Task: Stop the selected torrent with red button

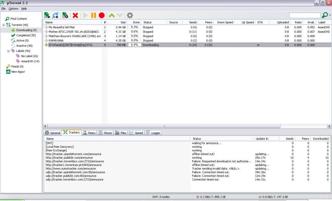Action: 101,15
